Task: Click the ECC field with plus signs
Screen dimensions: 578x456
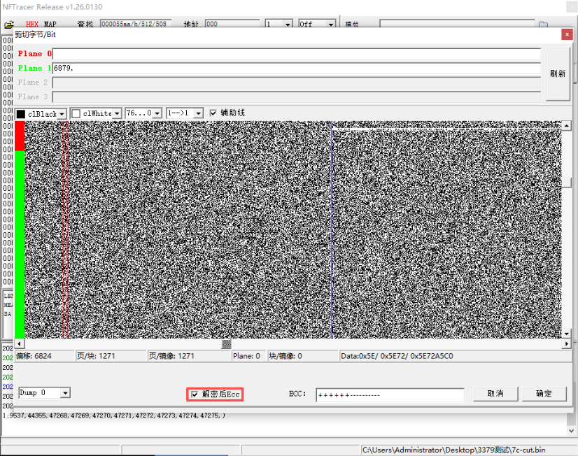Action: 390,395
